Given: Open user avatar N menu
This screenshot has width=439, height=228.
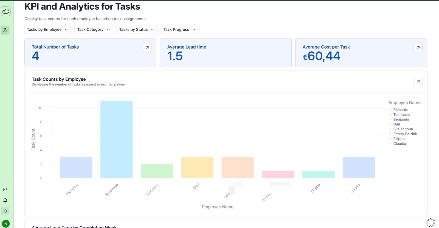Looking at the screenshot, I should [x=6, y=224].
